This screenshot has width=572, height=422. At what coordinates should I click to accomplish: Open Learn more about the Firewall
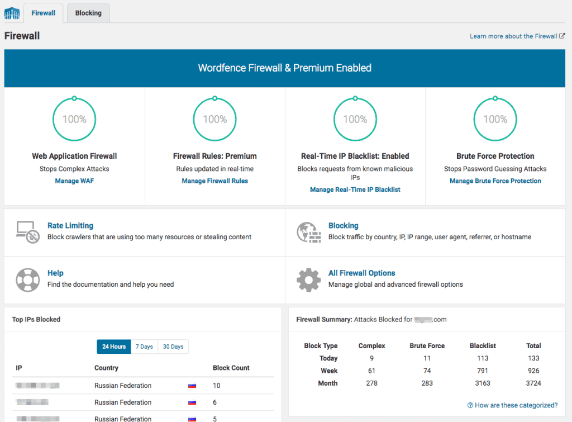click(513, 36)
